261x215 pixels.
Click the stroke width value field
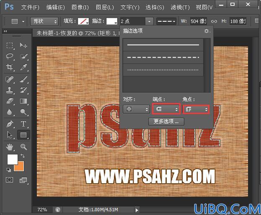[x=132, y=21]
